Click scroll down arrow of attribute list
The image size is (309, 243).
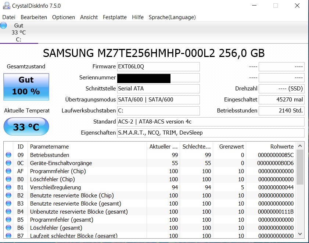click(300, 234)
